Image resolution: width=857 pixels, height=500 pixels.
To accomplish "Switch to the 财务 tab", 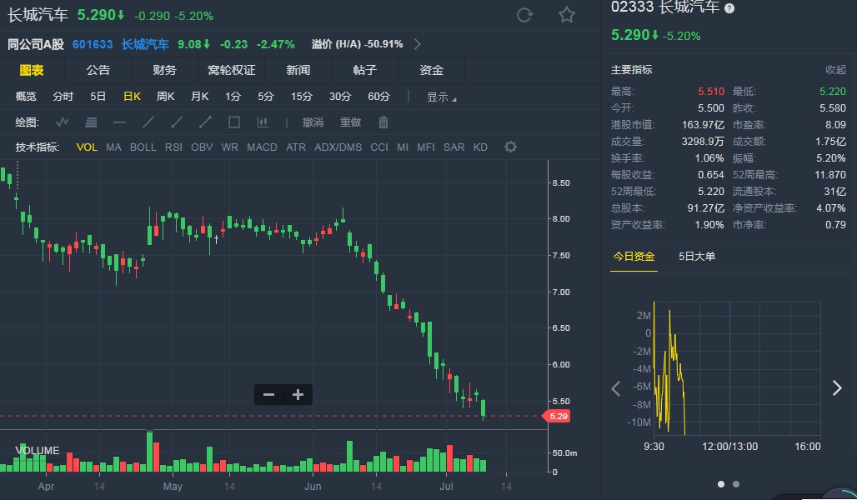I will coord(164,70).
